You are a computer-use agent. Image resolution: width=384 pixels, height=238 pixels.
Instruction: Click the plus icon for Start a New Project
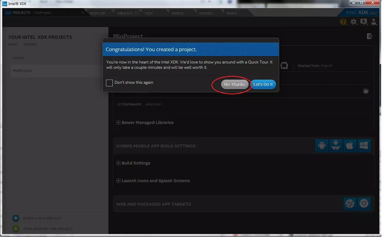pos(16,218)
